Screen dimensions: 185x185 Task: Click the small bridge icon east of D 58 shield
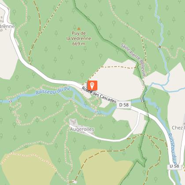coord(142,100)
